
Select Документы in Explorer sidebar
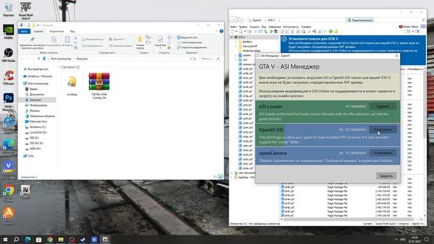(35, 94)
